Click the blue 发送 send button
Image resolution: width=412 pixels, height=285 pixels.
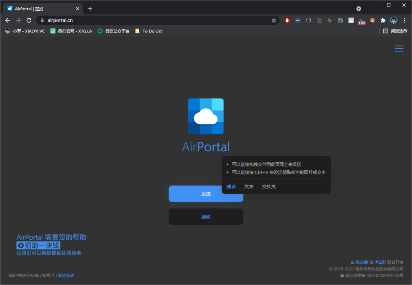point(206,194)
